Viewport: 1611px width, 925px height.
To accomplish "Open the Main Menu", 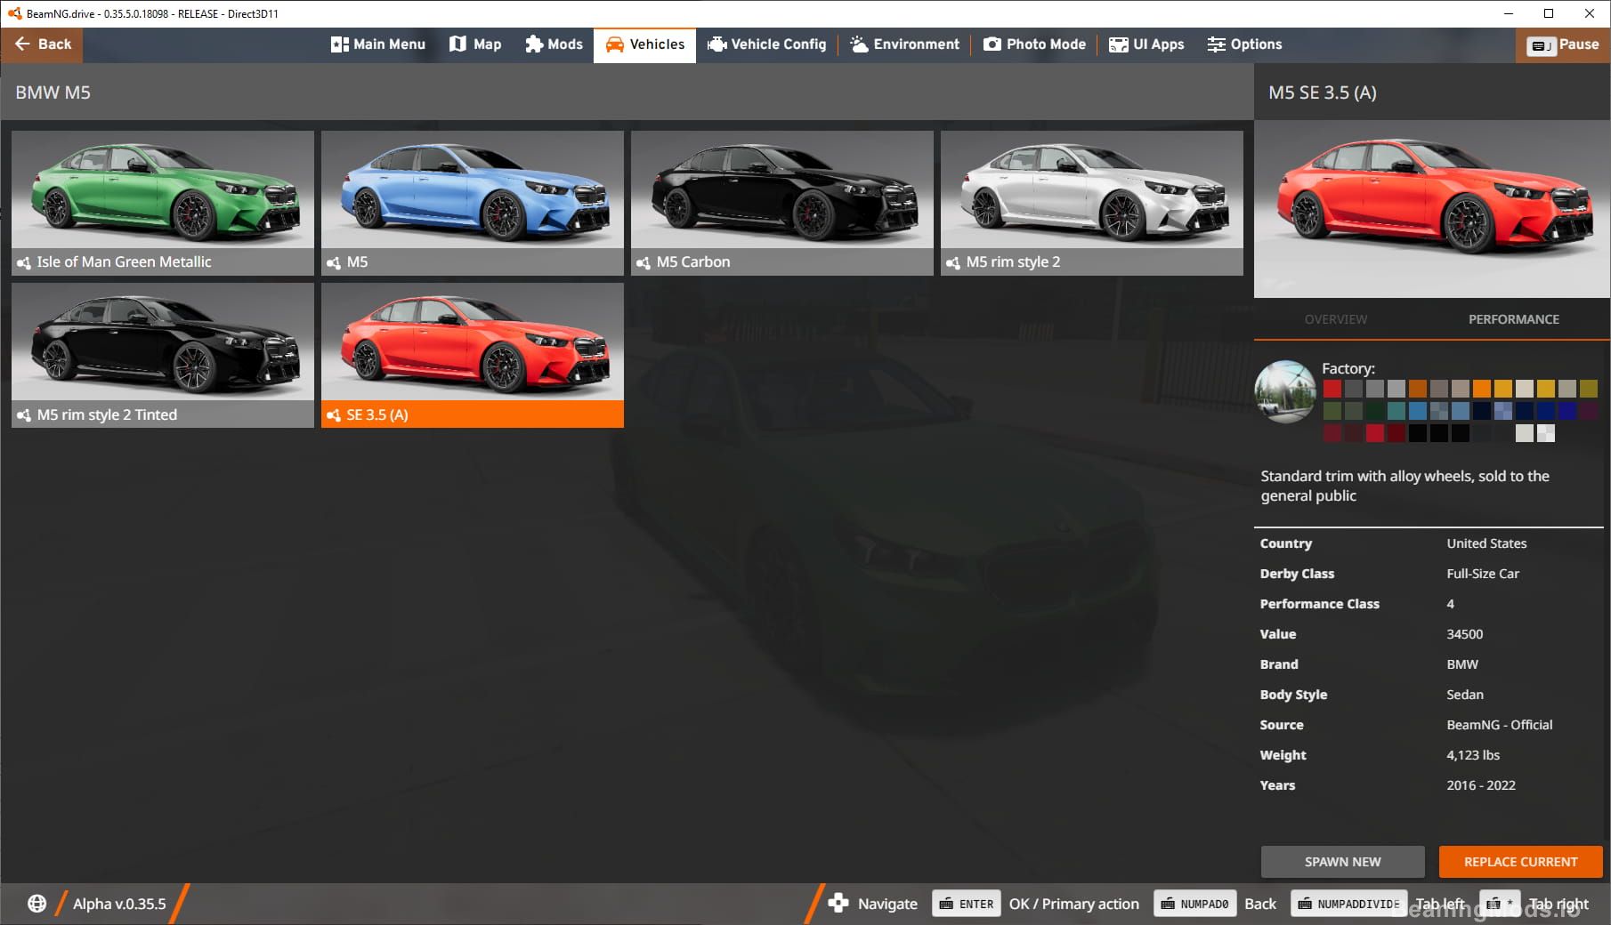I will coord(378,44).
